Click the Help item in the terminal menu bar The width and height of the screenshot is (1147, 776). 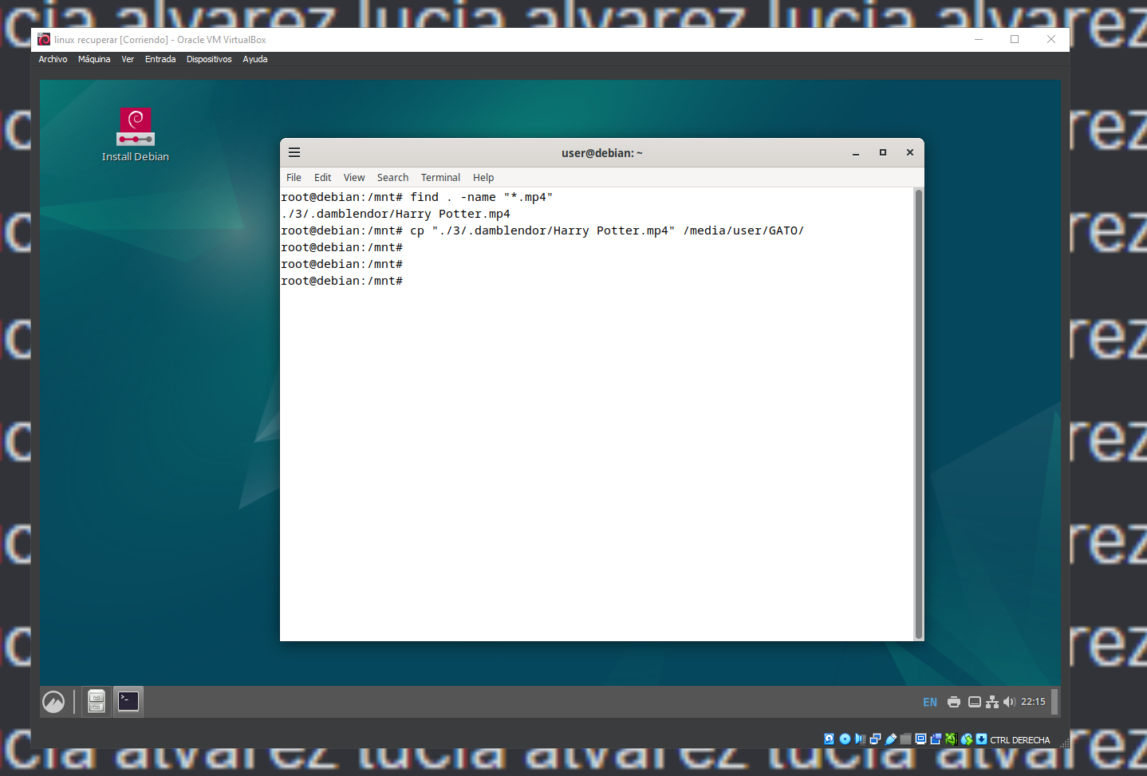point(483,177)
